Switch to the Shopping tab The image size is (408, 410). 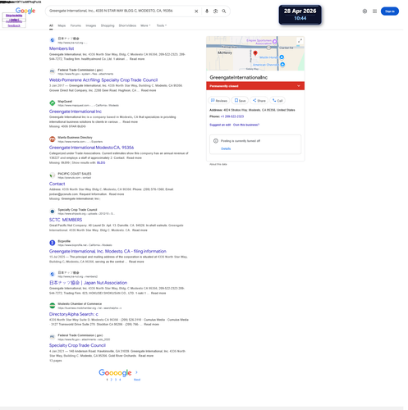[x=108, y=25]
